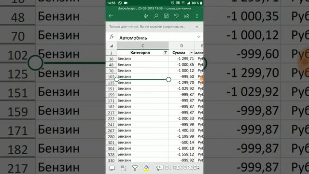309x174 pixels.
Task: Select the Бензин cell in row 16
Action: click(143, 58)
